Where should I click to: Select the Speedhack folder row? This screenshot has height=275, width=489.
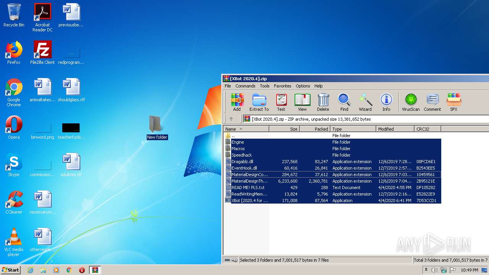[332, 155]
